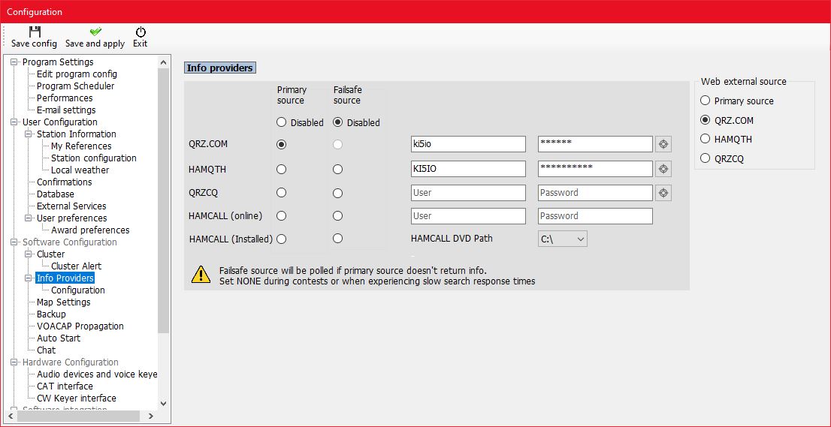Collapse the User Configuration tree node
The image size is (831, 427).
[x=14, y=122]
